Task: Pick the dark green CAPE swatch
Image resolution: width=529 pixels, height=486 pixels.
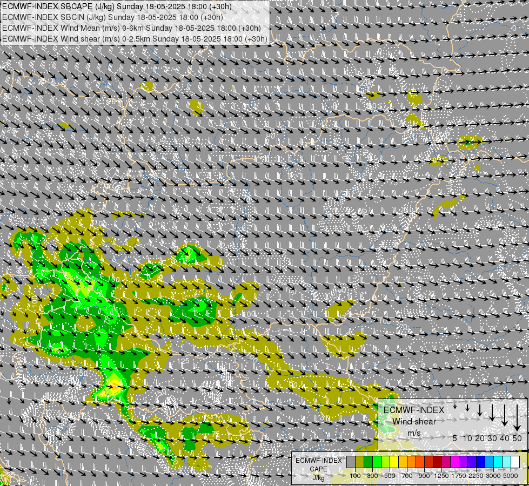Action: (369, 462)
